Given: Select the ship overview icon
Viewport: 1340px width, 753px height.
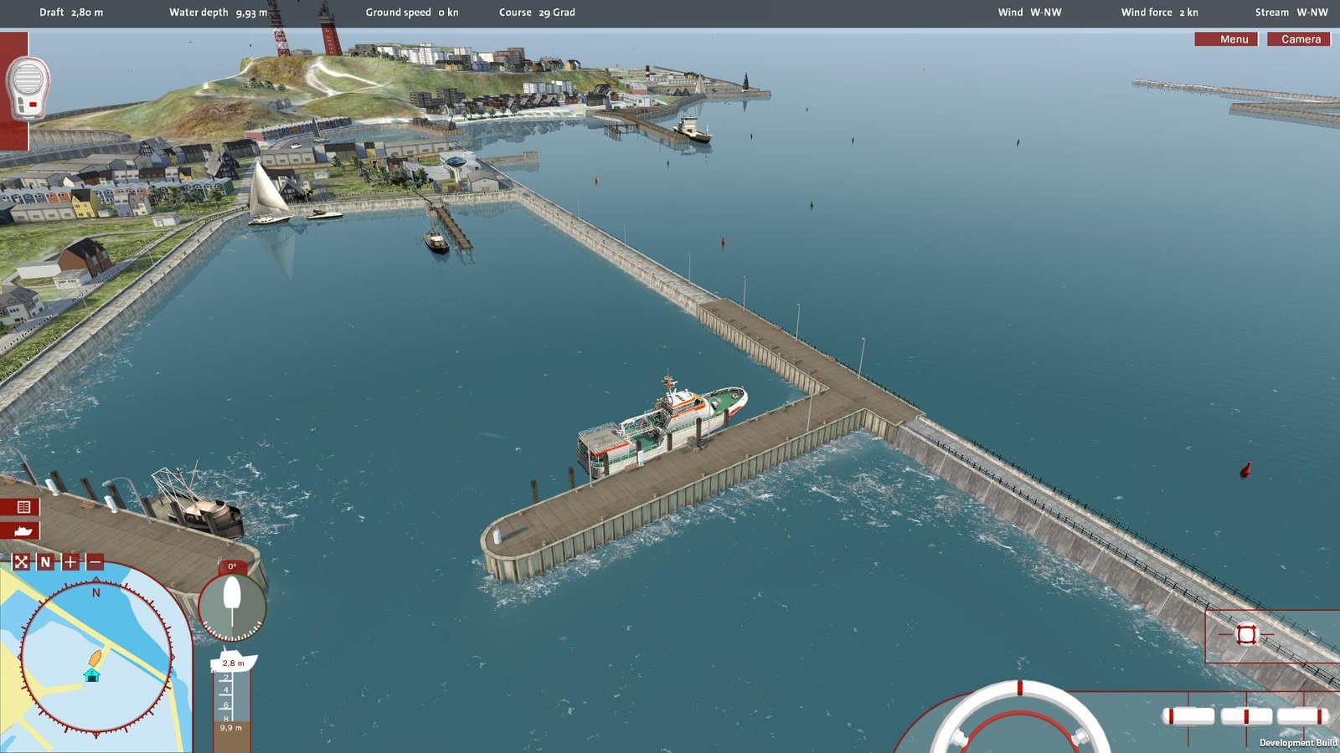Looking at the screenshot, I should 23,530.
